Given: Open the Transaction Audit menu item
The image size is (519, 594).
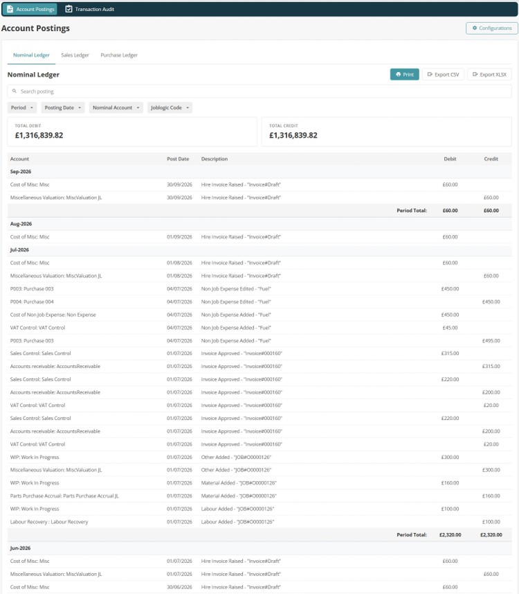Looking at the screenshot, I should pyautogui.click(x=90, y=9).
